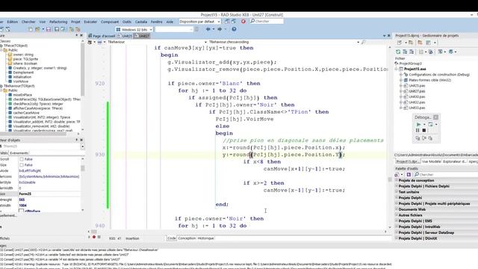Click the structure panel vertical scrollbar
Viewport: 478px width, 269px height.
click(x=83, y=69)
